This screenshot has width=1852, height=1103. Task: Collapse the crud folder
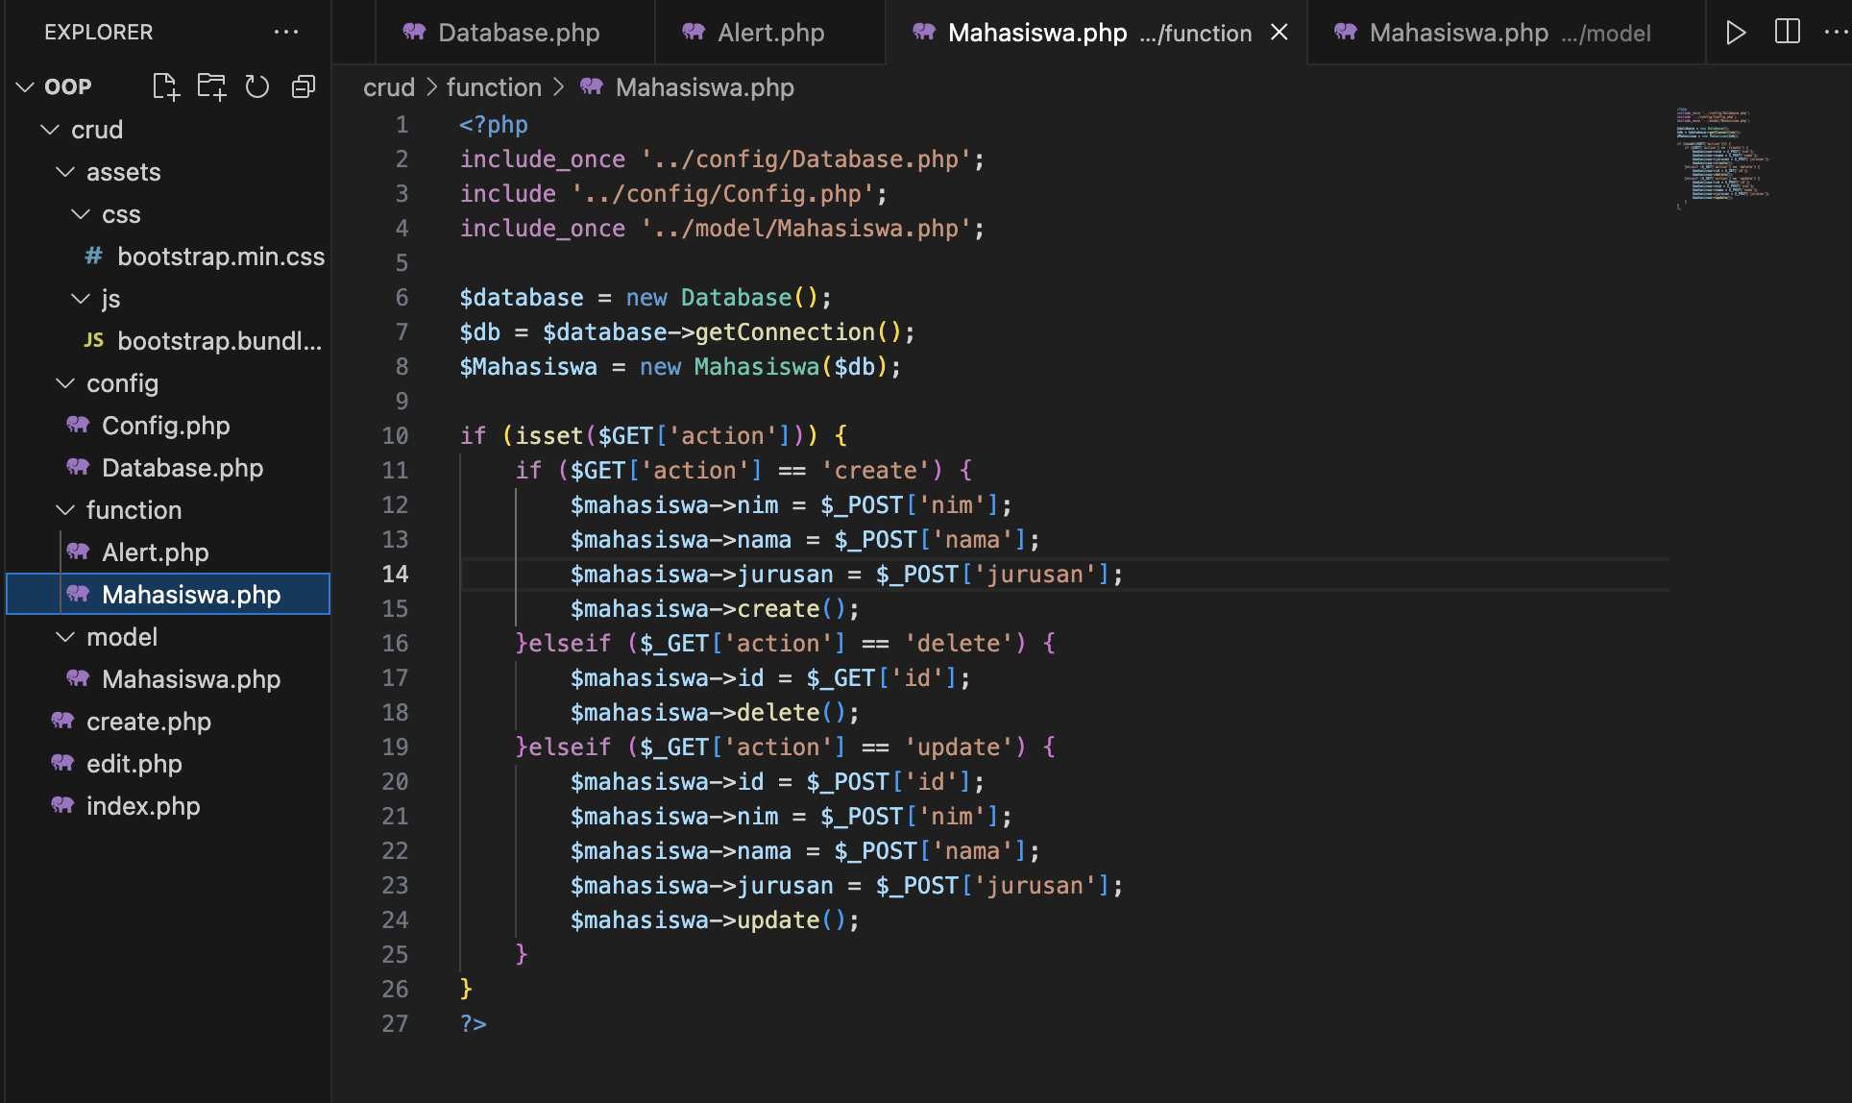(50, 130)
